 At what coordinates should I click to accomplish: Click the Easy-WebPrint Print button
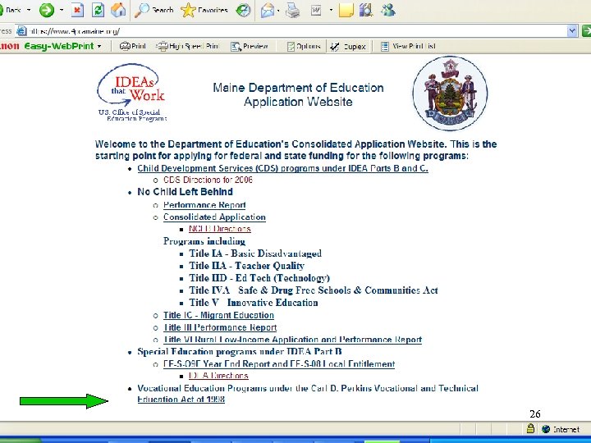point(133,46)
